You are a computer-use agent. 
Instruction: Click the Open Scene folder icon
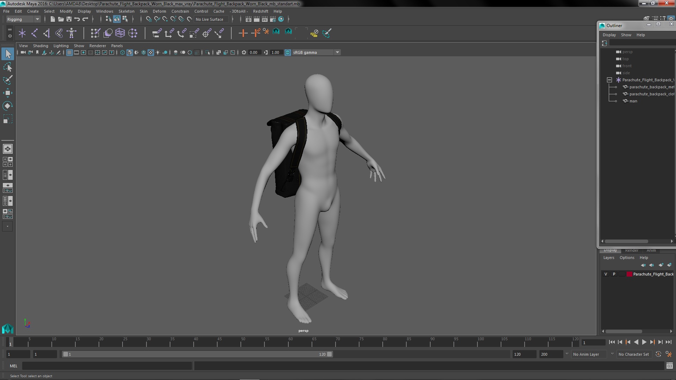click(61, 19)
